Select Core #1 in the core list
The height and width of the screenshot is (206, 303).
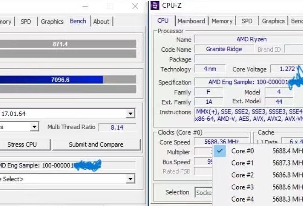click(258, 163)
